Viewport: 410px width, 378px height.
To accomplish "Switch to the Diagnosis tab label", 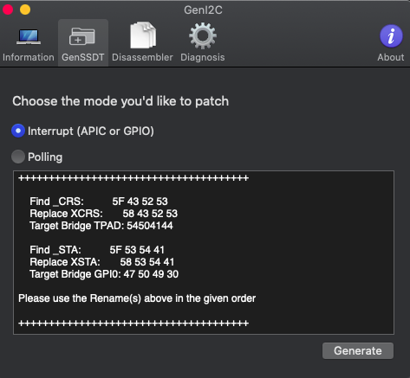I will click(x=203, y=57).
